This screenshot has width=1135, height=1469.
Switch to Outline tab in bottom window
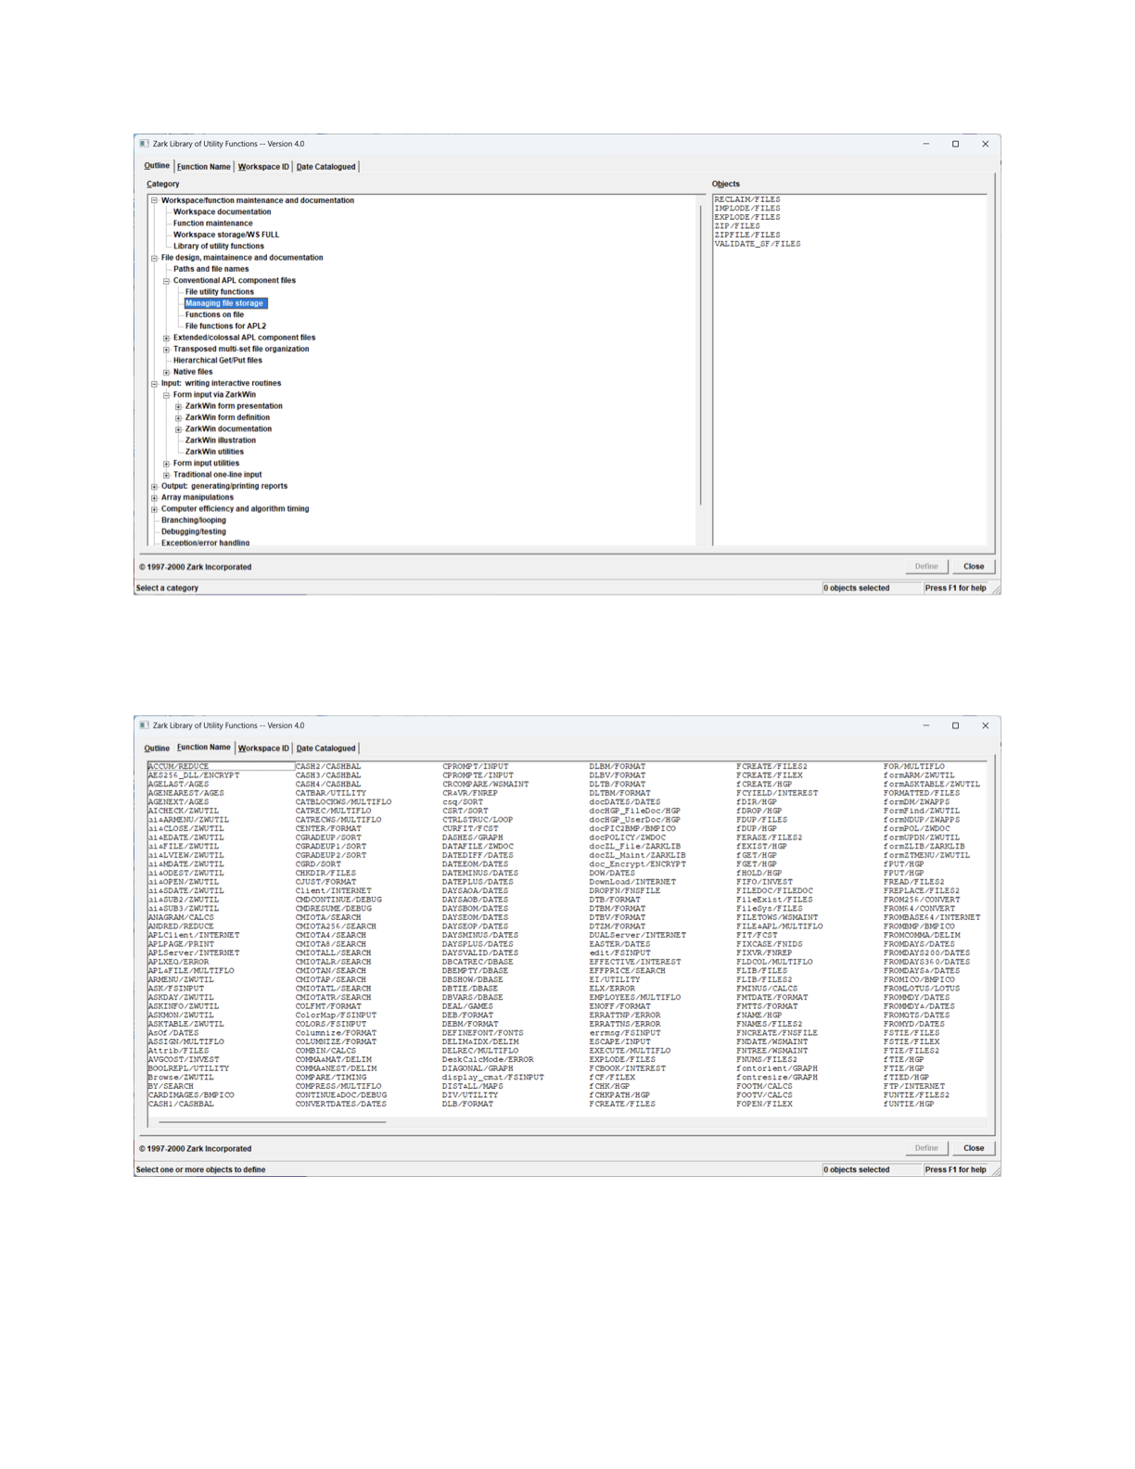click(x=157, y=748)
